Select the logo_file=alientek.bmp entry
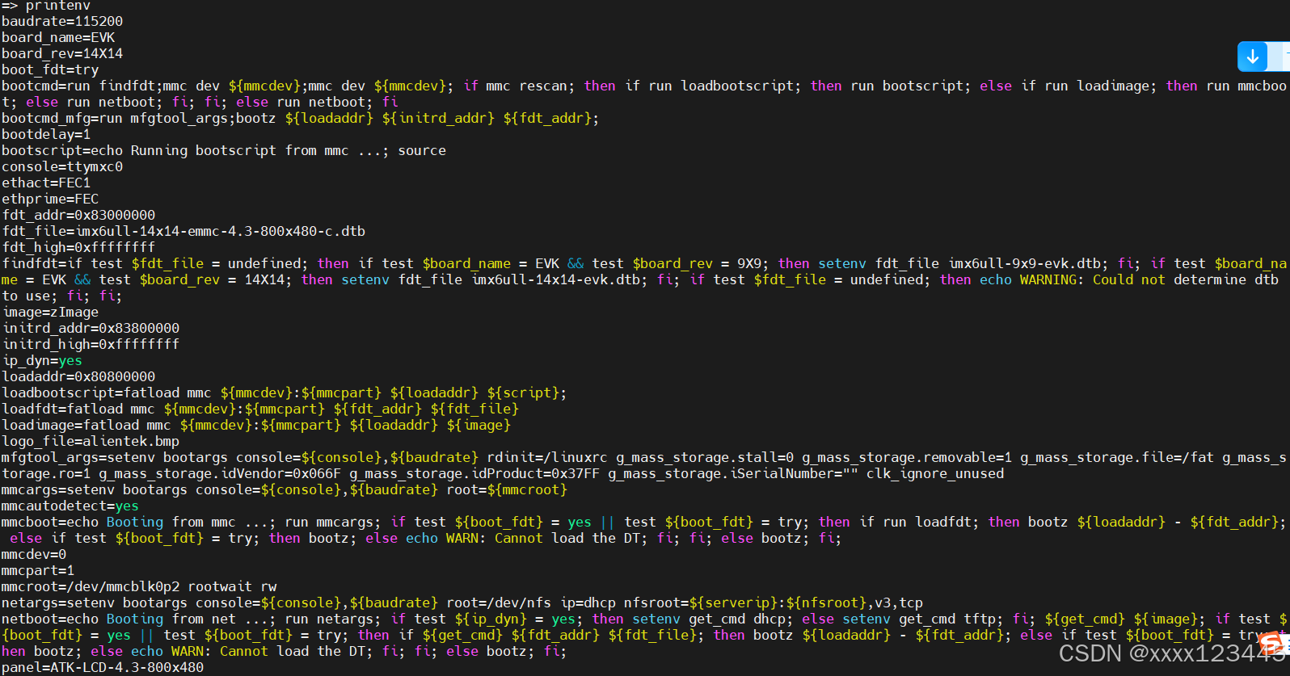This screenshot has width=1290, height=676. pyautogui.click(x=91, y=441)
